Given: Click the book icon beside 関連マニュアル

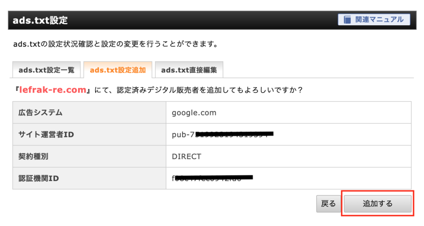Looking at the screenshot, I should tap(347, 20).
